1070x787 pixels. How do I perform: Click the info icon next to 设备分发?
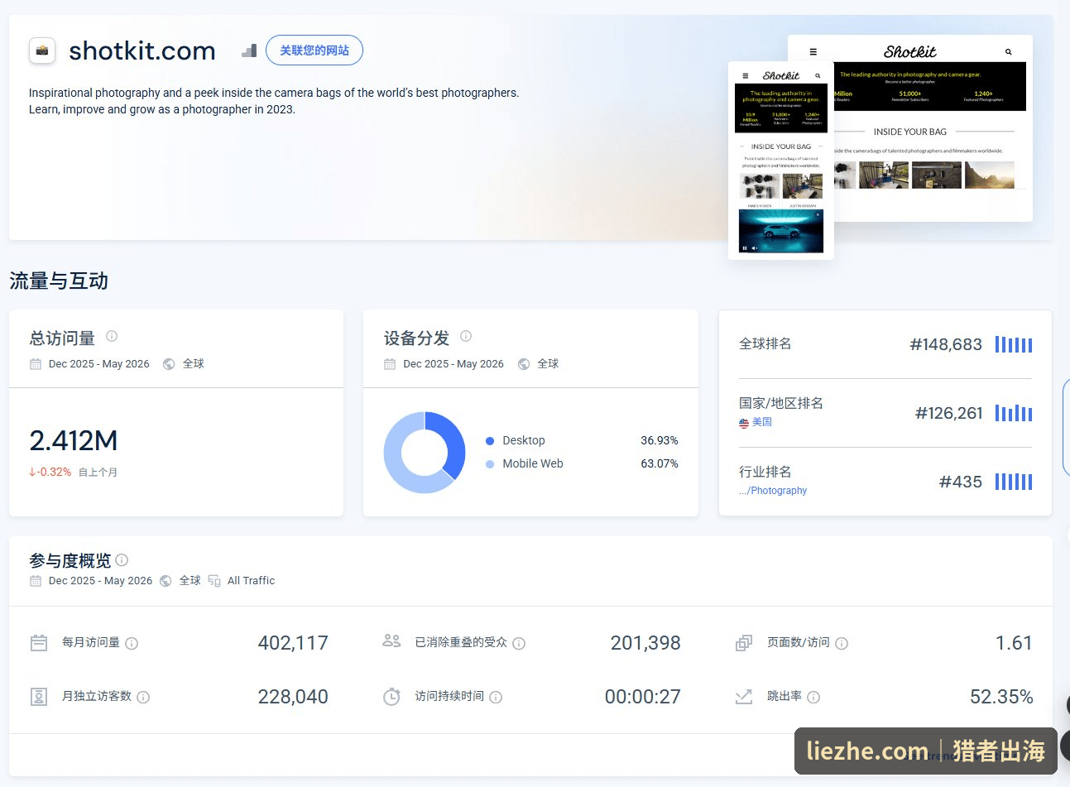466,336
